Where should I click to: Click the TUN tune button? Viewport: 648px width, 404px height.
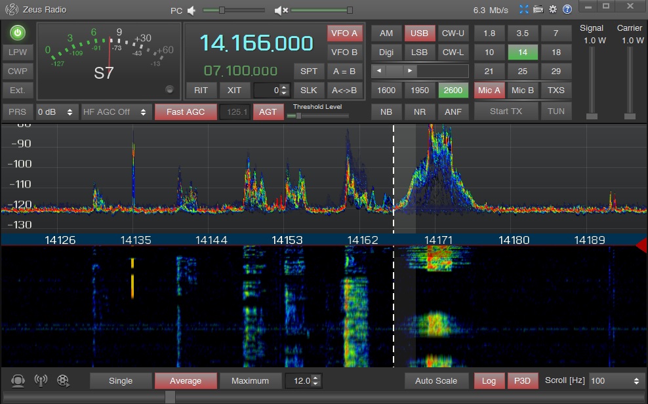tap(556, 111)
